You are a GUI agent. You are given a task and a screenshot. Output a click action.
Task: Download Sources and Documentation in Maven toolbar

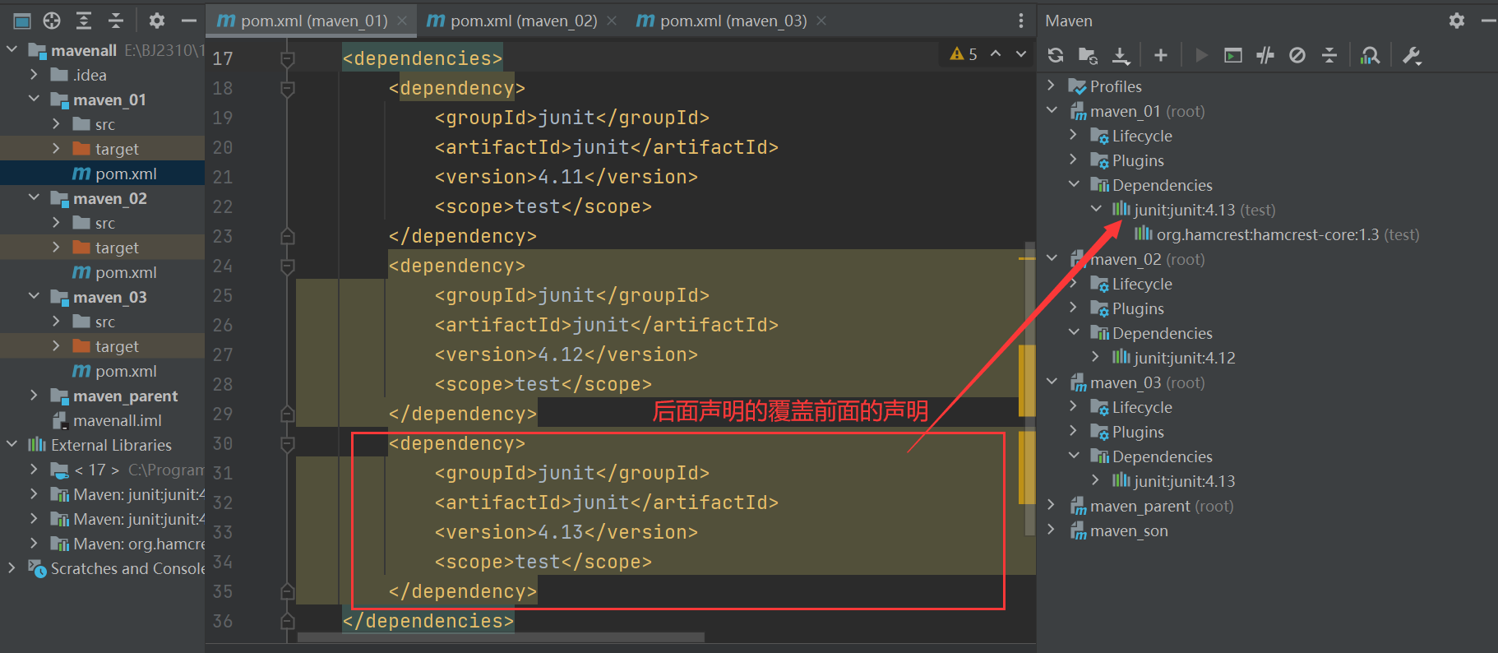click(x=1121, y=55)
